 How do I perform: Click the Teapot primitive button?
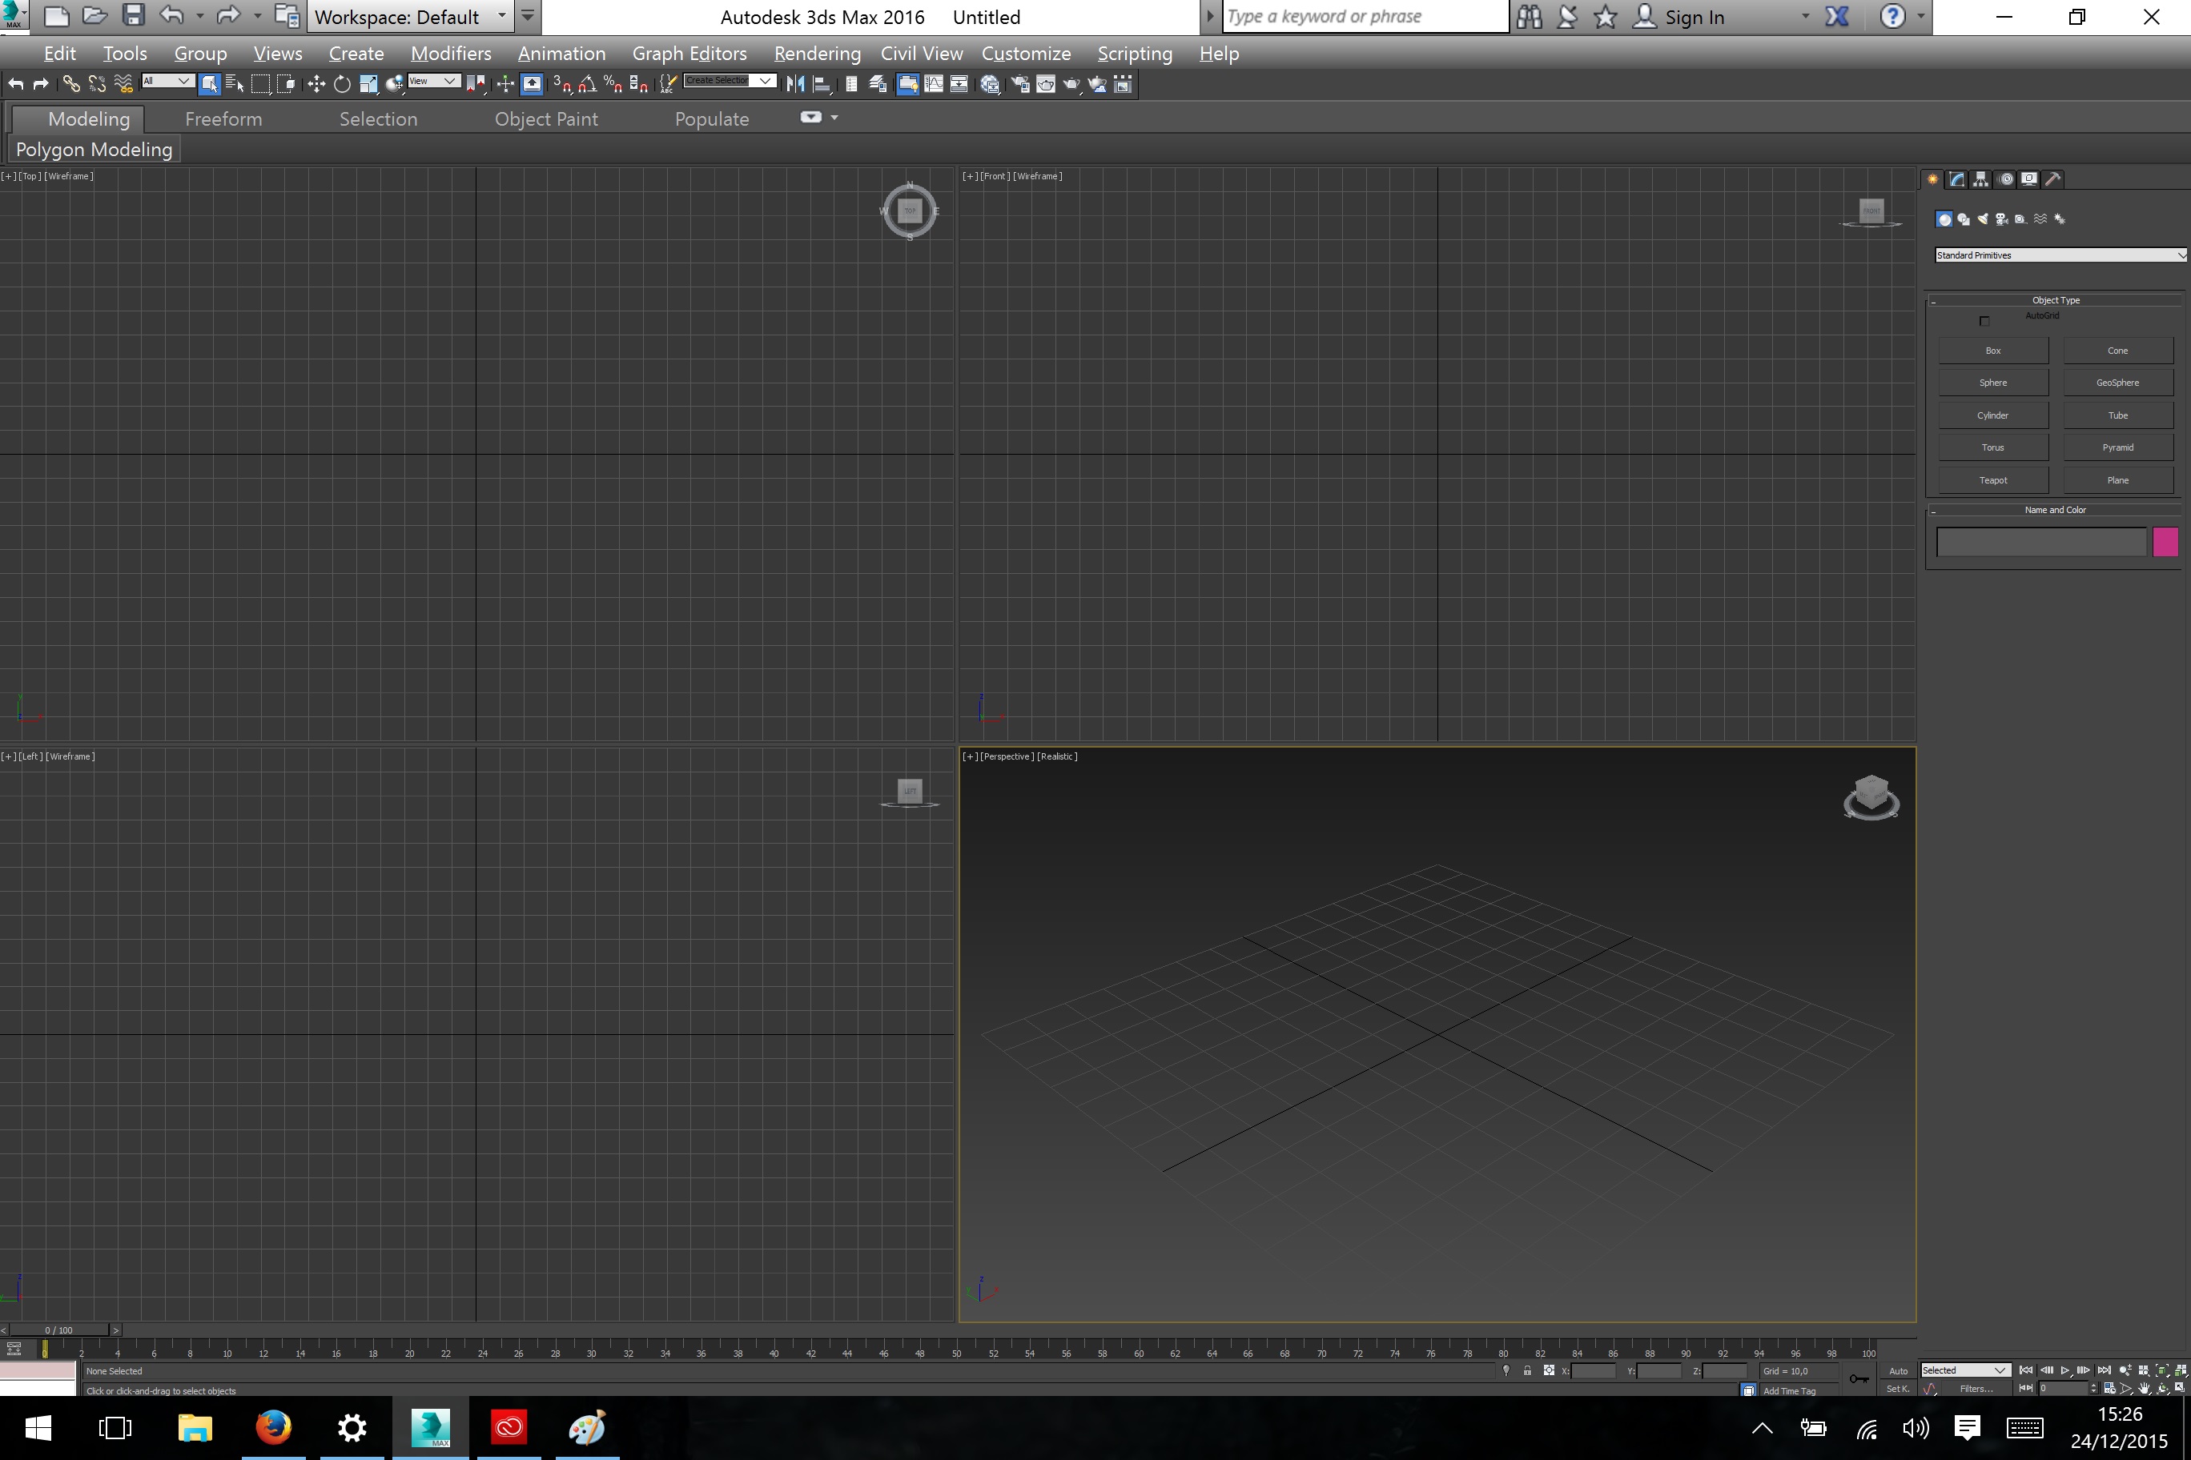[x=1992, y=480]
